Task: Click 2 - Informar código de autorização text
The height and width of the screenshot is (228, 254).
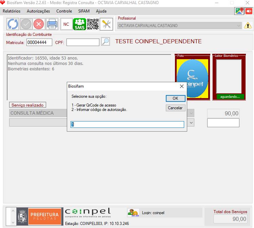Action: (99, 110)
